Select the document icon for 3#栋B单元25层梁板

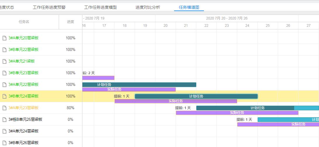click(4, 120)
